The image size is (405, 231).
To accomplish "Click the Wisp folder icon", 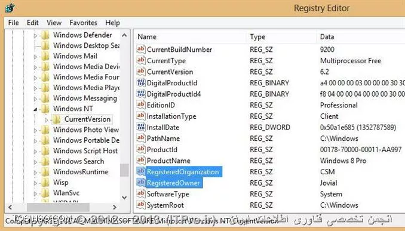I will pos(45,183).
